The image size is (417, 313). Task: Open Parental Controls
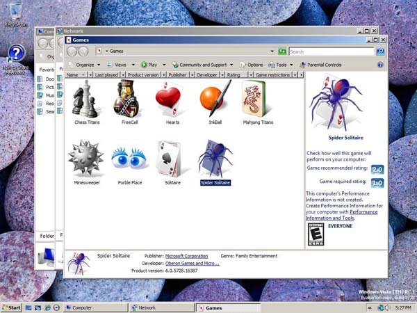pyautogui.click(x=320, y=65)
